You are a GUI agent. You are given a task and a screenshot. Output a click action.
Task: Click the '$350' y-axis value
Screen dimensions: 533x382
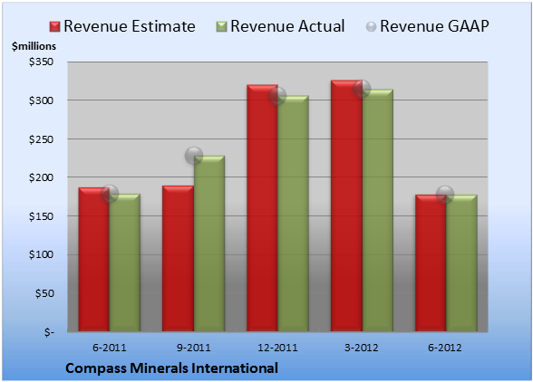pyautogui.click(x=41, y=62)
